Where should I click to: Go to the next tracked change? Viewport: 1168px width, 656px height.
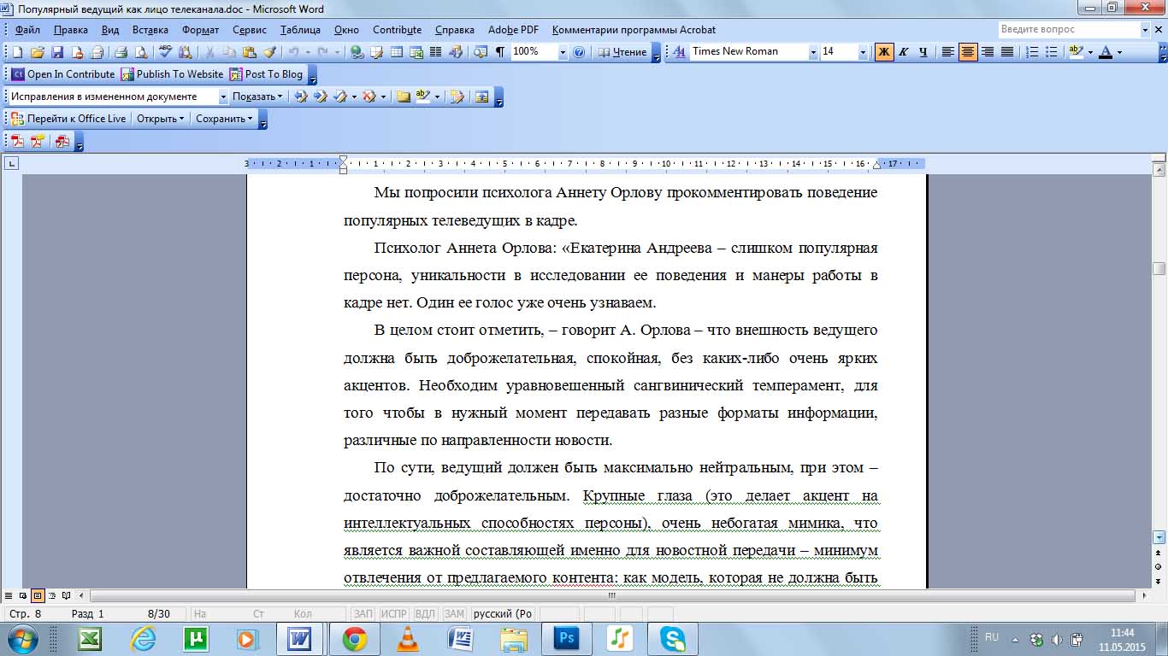[x=320, y=97]
